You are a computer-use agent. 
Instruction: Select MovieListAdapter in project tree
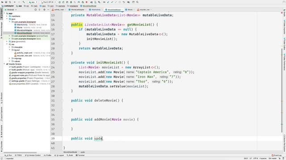[25, 30]
